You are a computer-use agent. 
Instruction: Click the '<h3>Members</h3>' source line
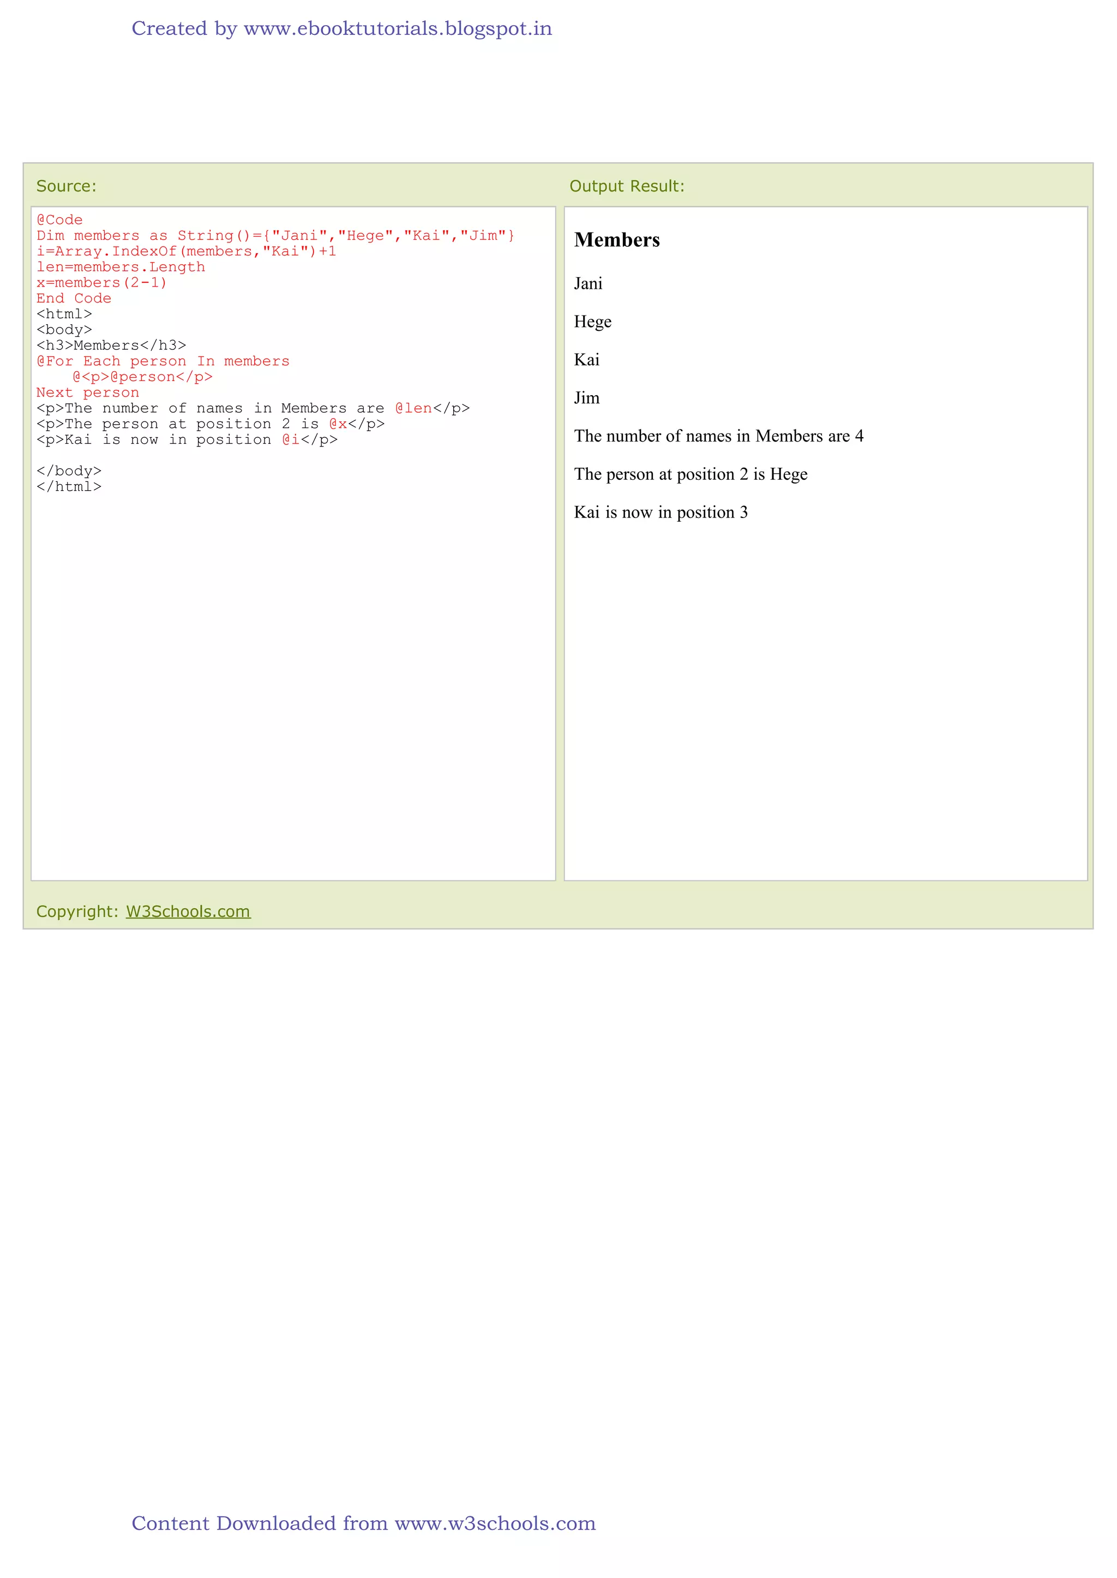click(111, 346)
